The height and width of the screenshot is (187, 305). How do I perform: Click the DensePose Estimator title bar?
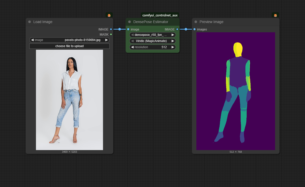(x=154, y=22)
